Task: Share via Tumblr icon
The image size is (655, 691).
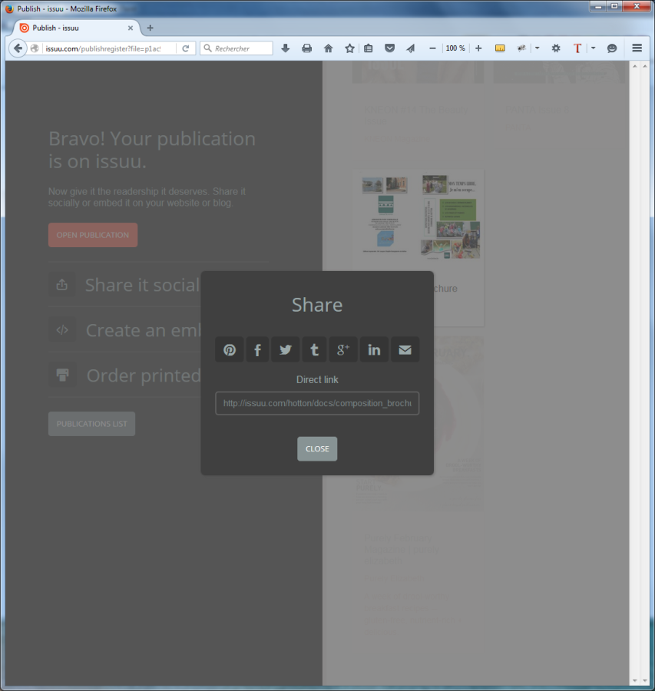Action: pos(314,350)
